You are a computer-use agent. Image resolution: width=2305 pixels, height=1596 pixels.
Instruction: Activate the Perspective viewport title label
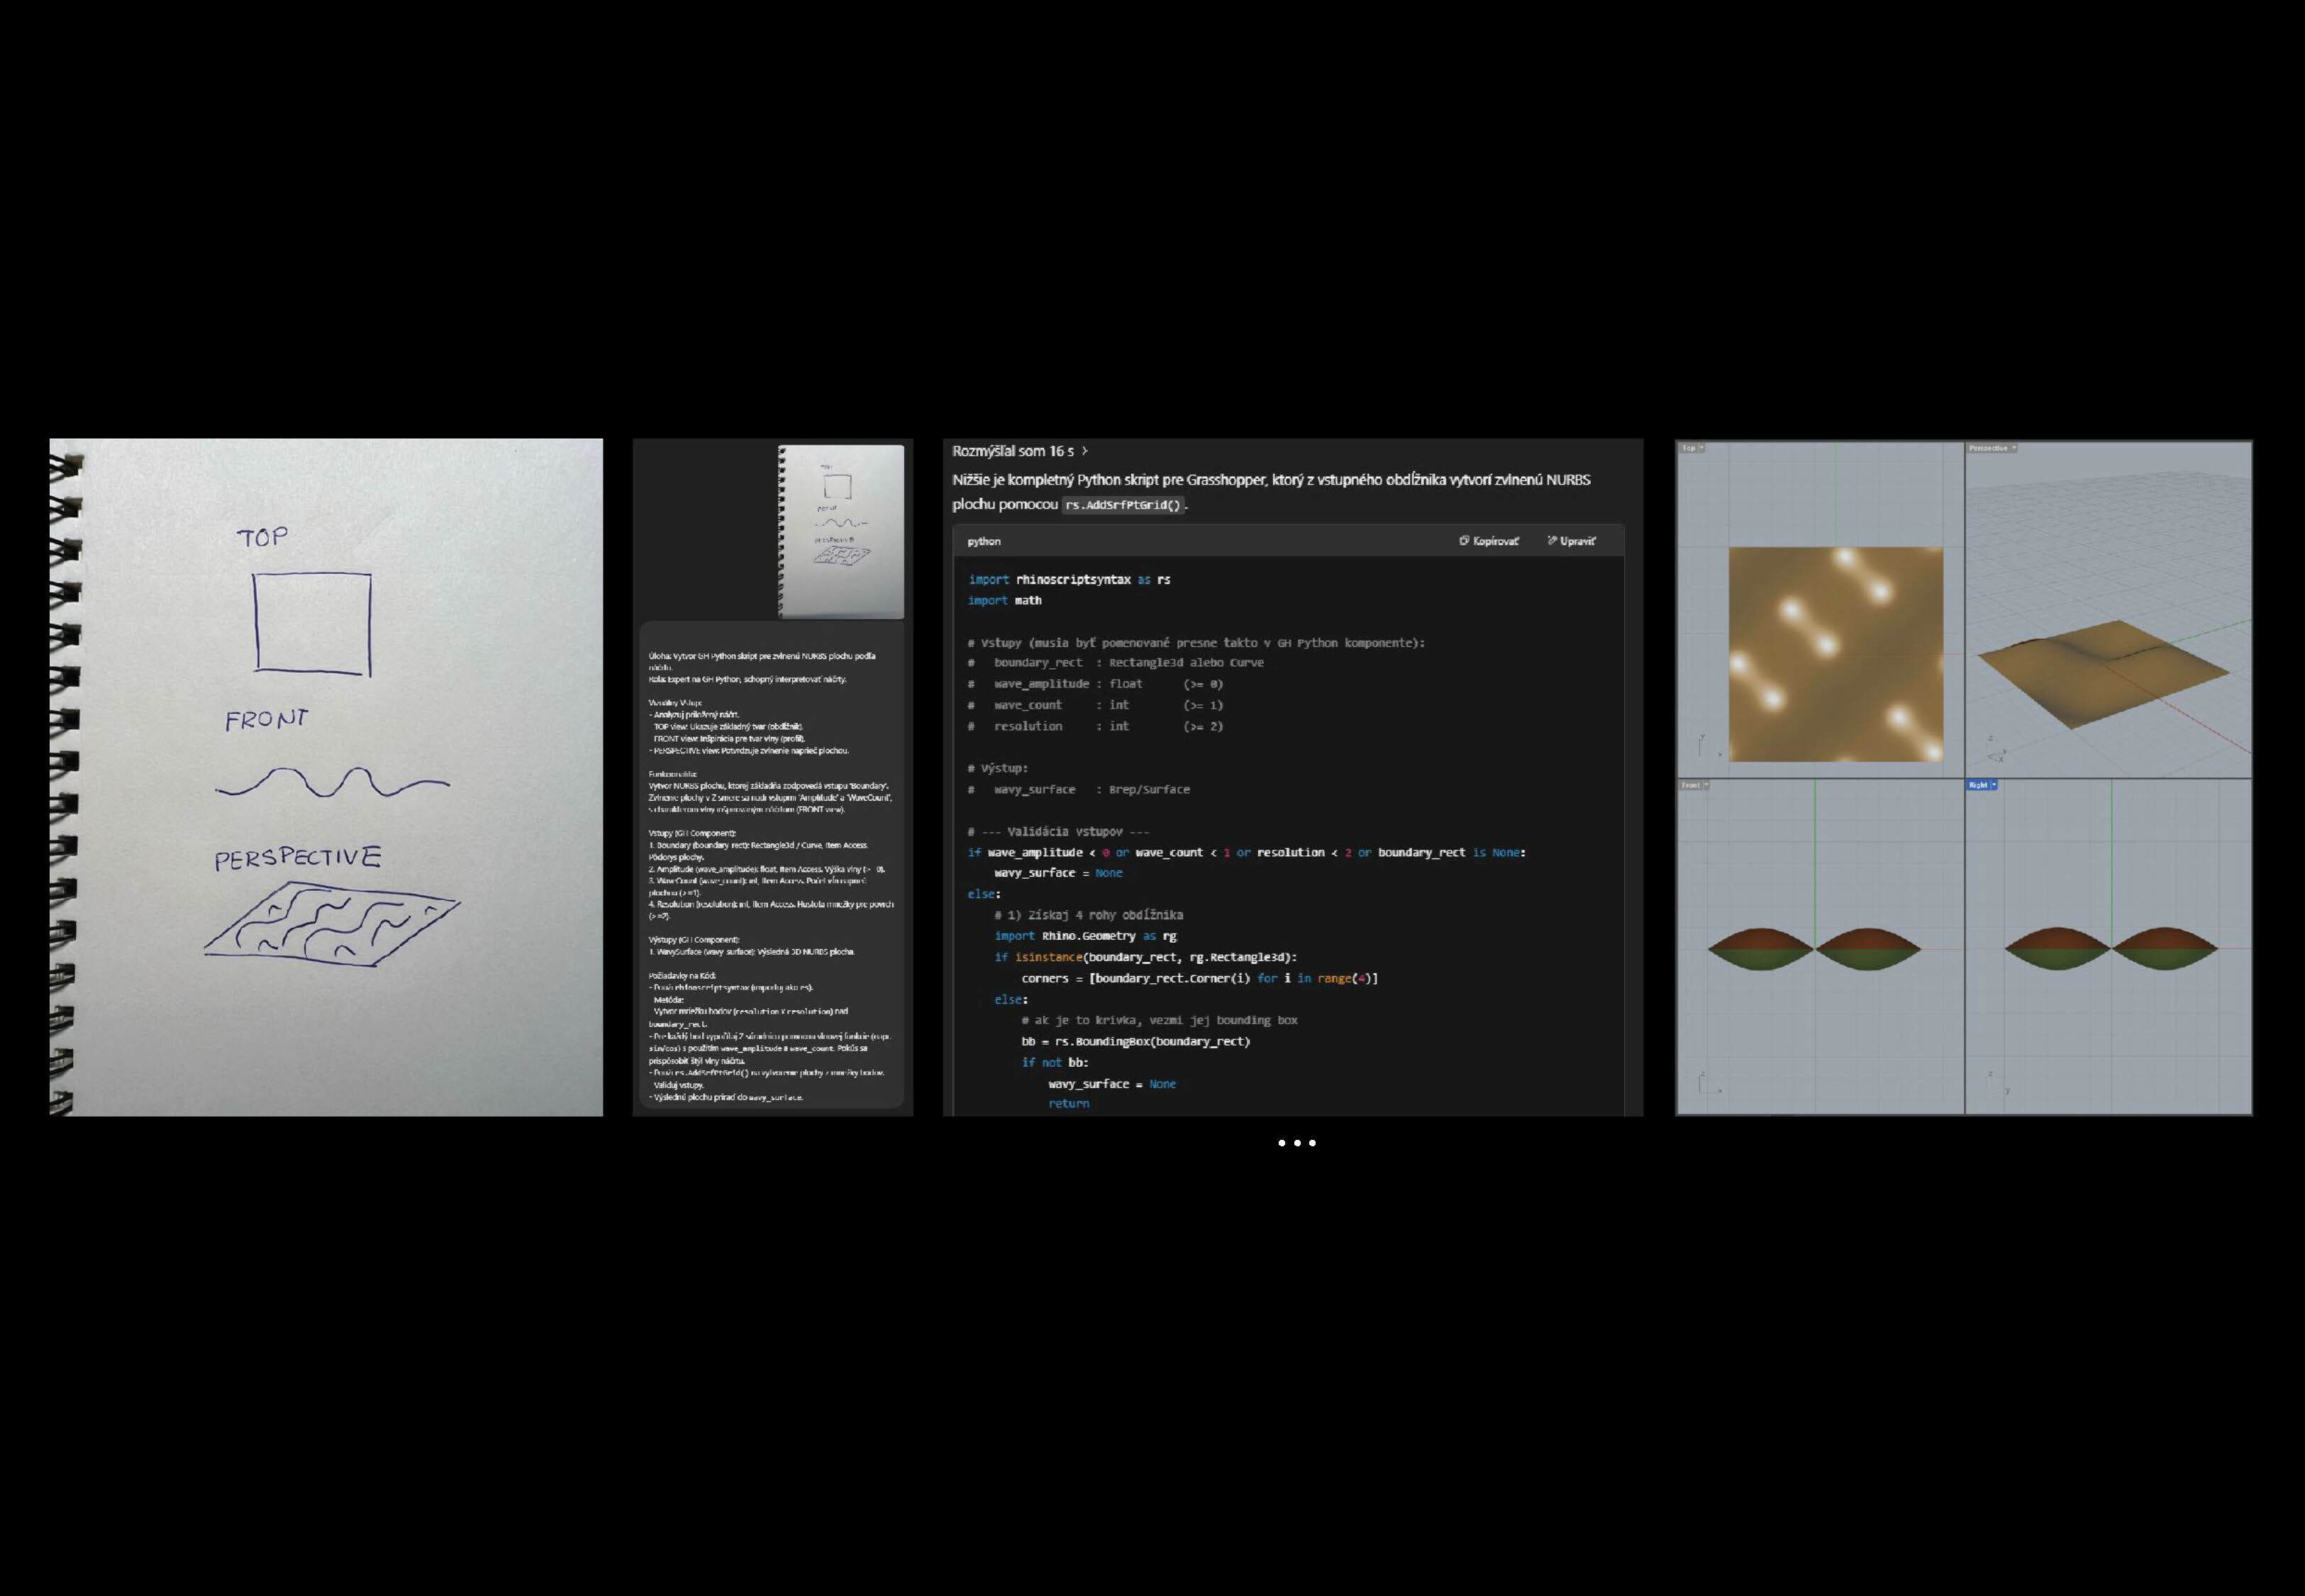[x=1987, y=448]
